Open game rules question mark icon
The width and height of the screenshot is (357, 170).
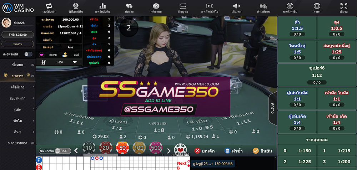click(x=156, y=6)
